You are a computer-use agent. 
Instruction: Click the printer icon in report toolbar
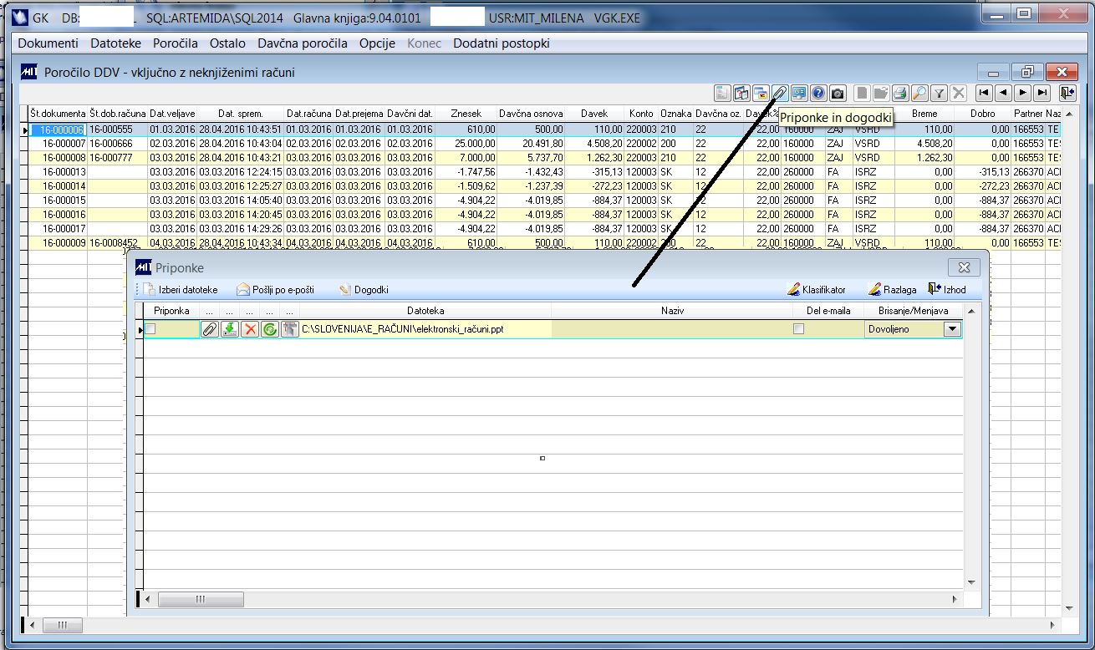tap(899, 93)
